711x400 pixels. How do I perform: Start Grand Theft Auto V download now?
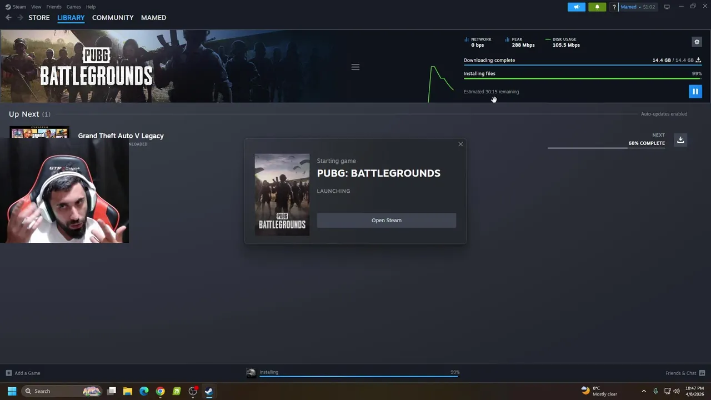[680, 139]
